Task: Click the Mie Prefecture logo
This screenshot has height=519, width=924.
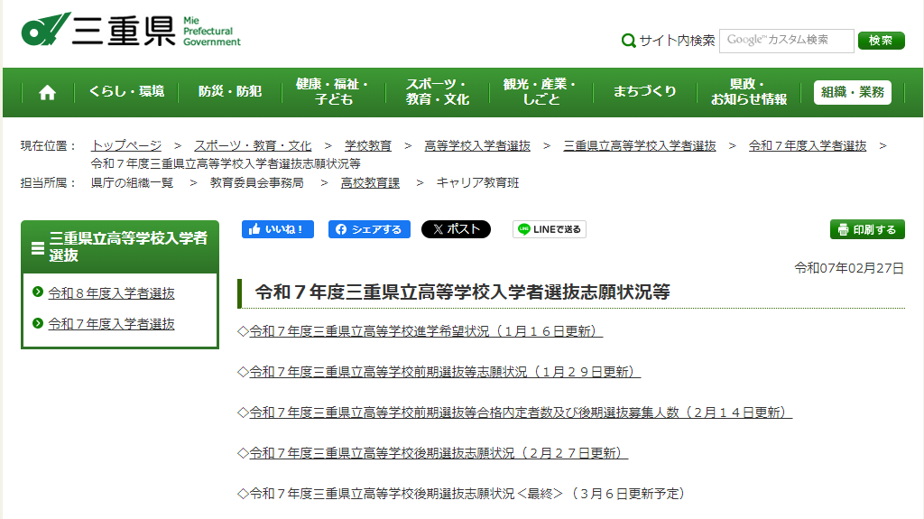Action: pos(131,30)
